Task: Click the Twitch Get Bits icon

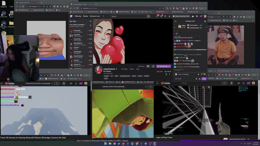Action: (169, 16)
